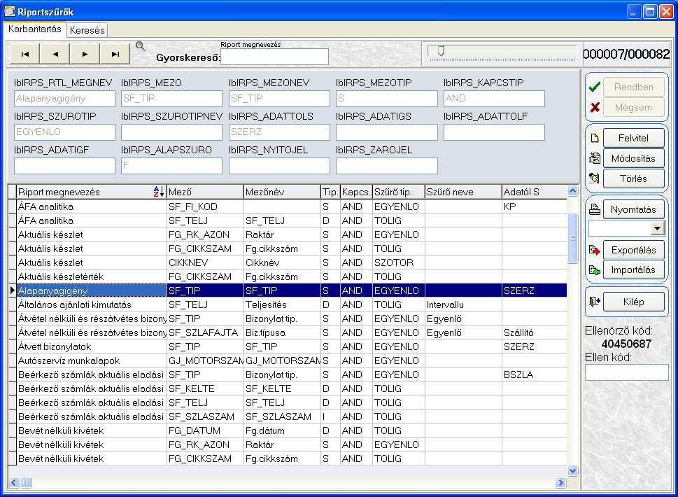
Task: Go to next record arrow button
Action: 85,54
